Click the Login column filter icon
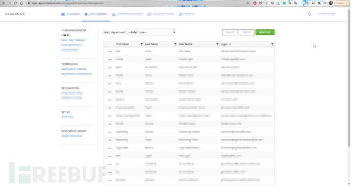The height and width of the screenshot is (187, 352). click(272, 44)
